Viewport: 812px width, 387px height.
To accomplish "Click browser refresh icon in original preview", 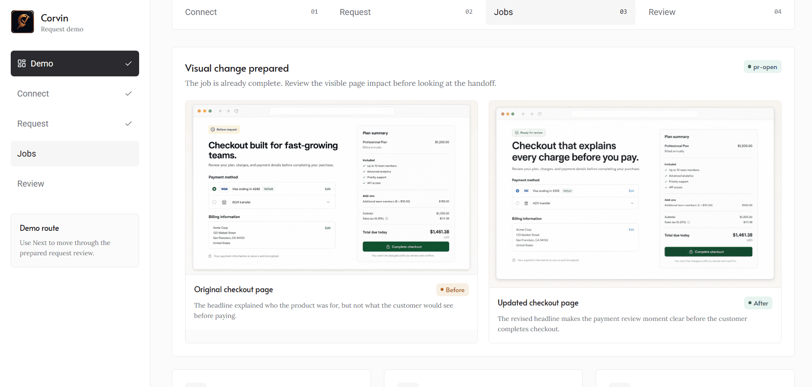I will [236, 111].
